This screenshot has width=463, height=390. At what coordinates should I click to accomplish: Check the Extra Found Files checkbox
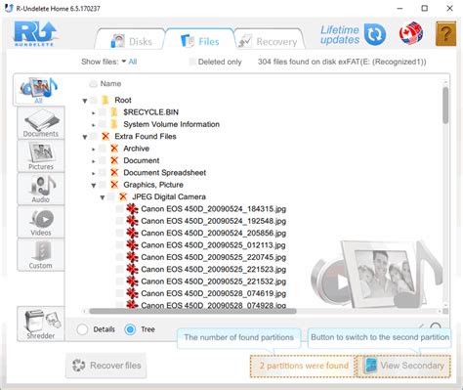[94, 136]
